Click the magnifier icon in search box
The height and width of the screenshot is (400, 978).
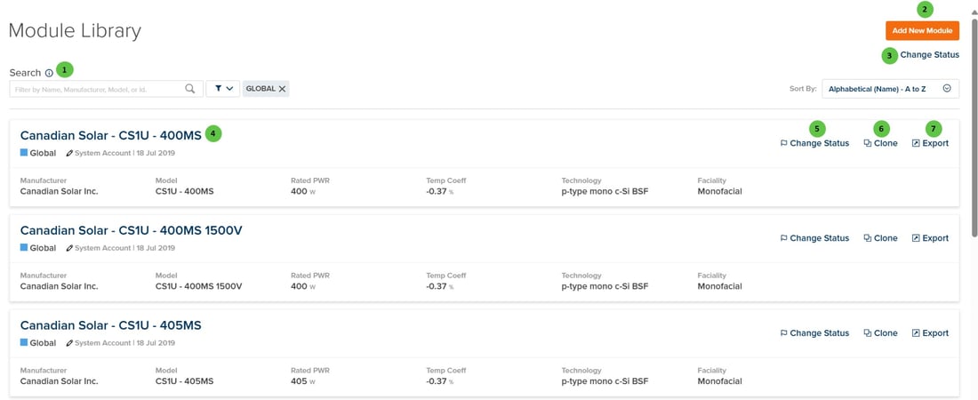tap(190, 89)
